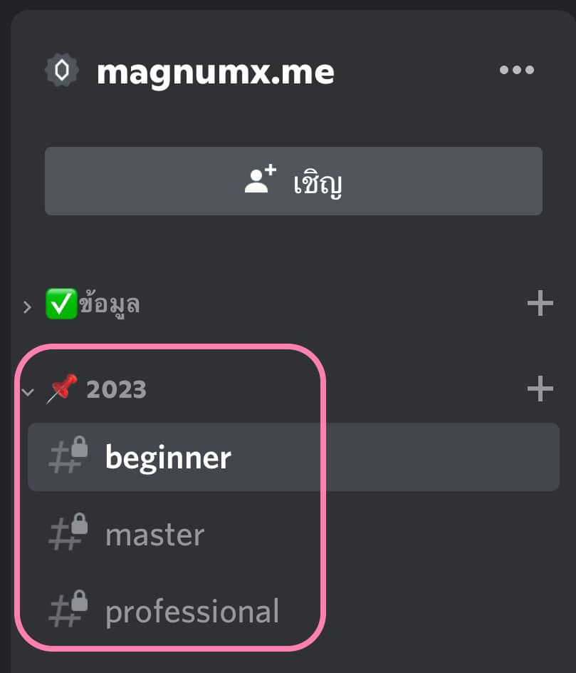Click the add-person icon on invite button
The height and width of the screenshot is (673, 576).
tap(260, 179)
